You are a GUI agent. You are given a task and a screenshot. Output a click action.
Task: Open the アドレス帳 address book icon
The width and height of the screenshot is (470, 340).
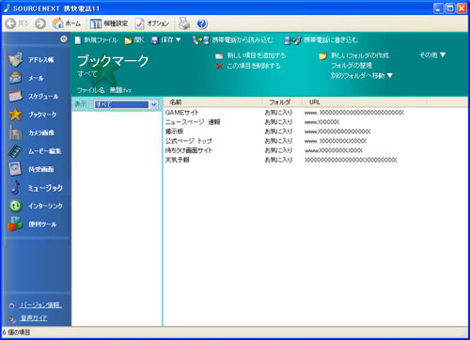15,59
